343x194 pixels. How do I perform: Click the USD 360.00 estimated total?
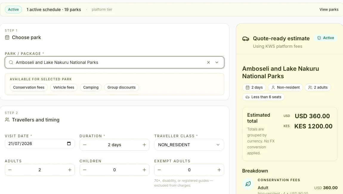[x=312, y=116]
